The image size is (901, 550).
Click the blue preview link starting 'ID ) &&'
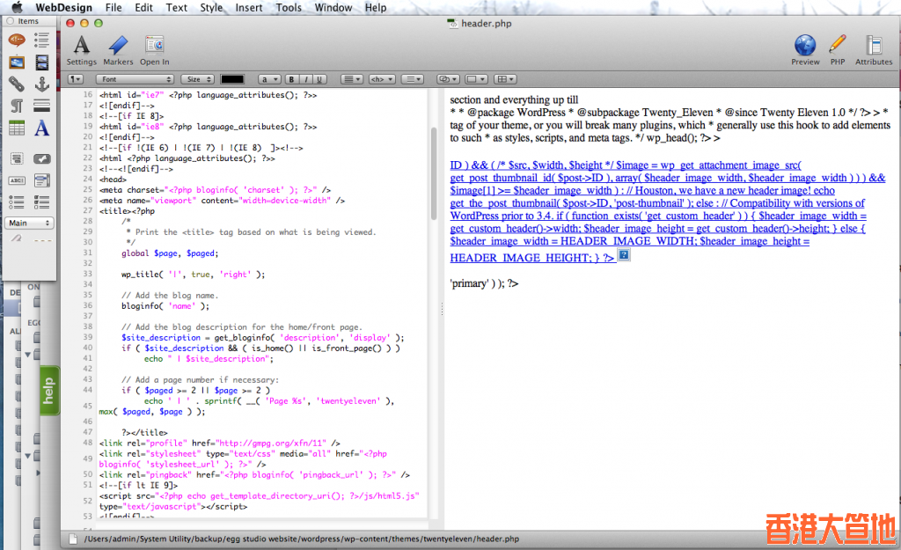point(667,211)
